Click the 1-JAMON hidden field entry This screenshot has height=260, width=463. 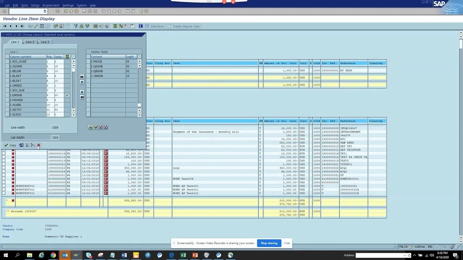pos(108,76)
